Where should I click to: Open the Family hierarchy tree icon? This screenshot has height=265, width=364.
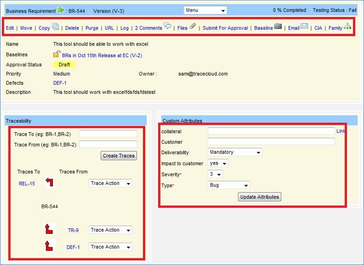347,27
